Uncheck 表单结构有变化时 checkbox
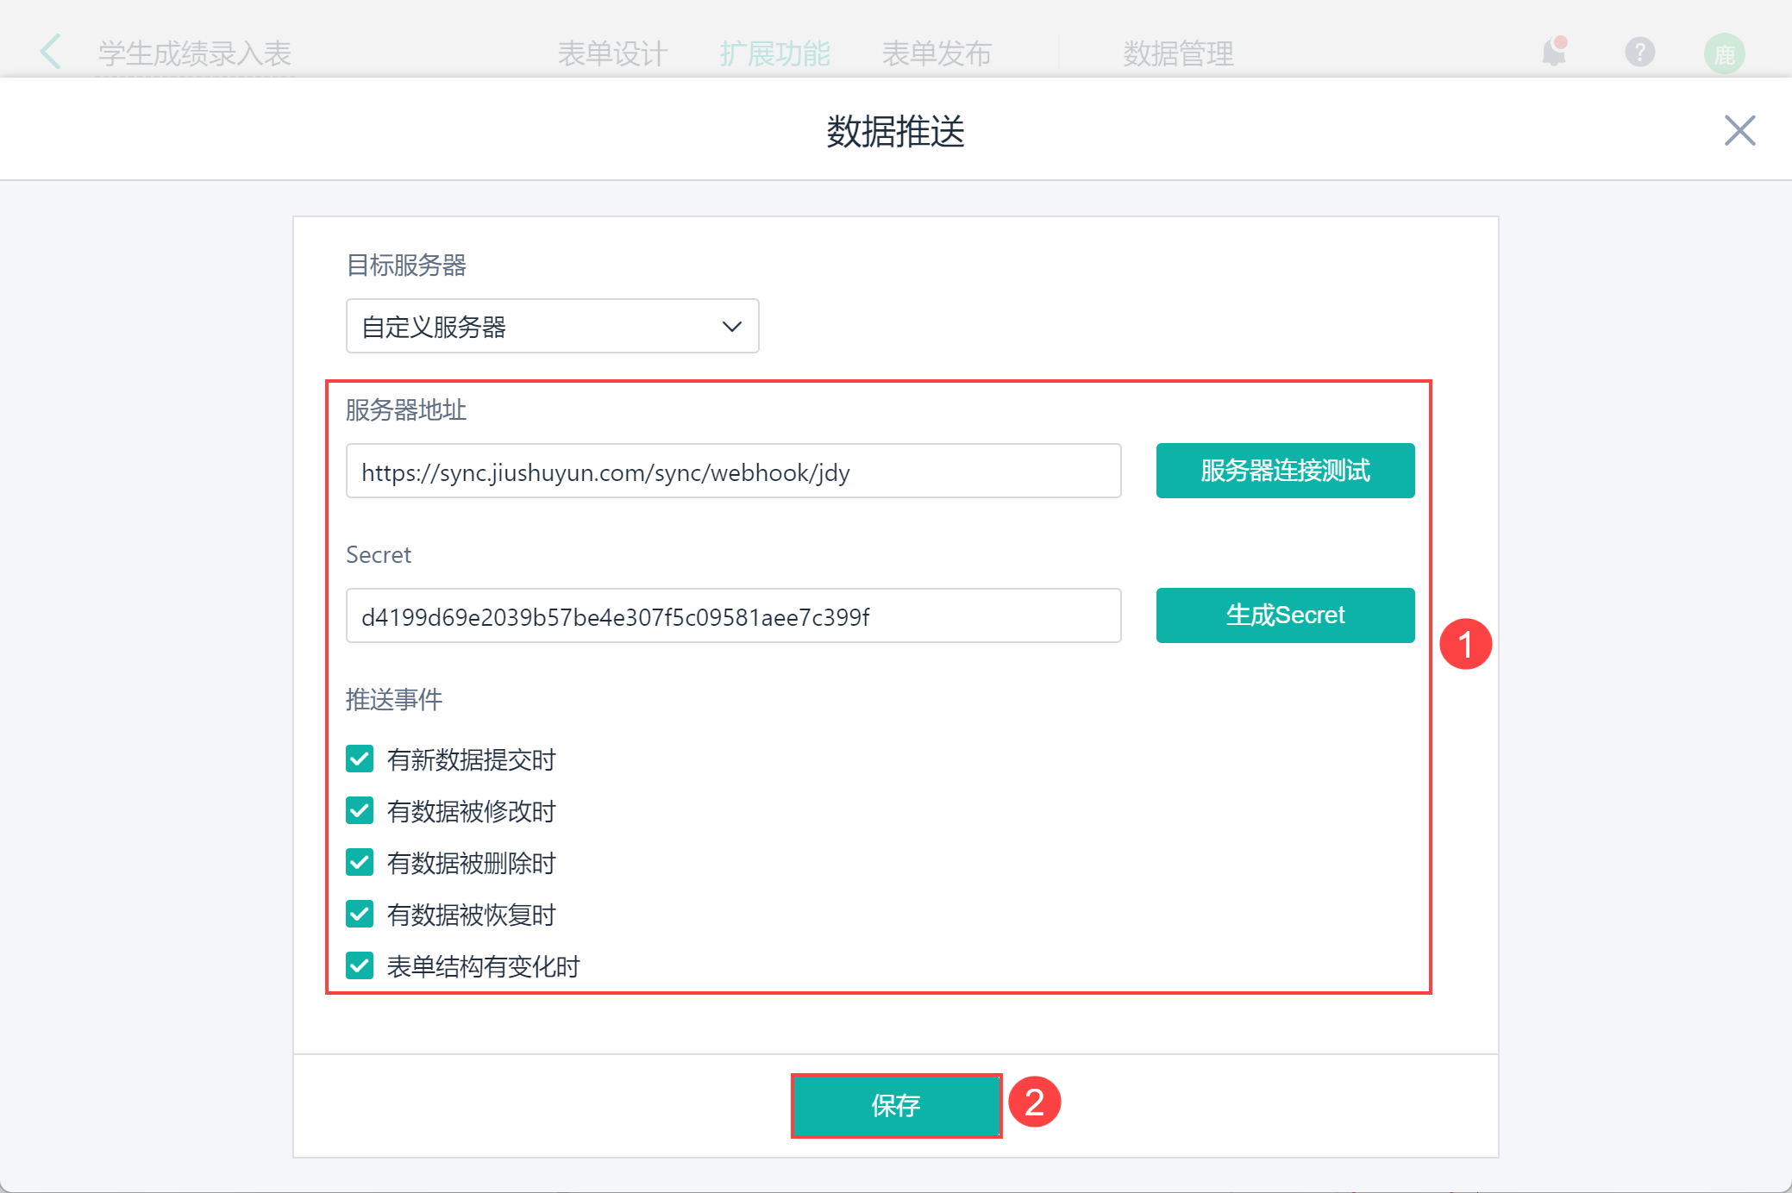 (360, 965)
